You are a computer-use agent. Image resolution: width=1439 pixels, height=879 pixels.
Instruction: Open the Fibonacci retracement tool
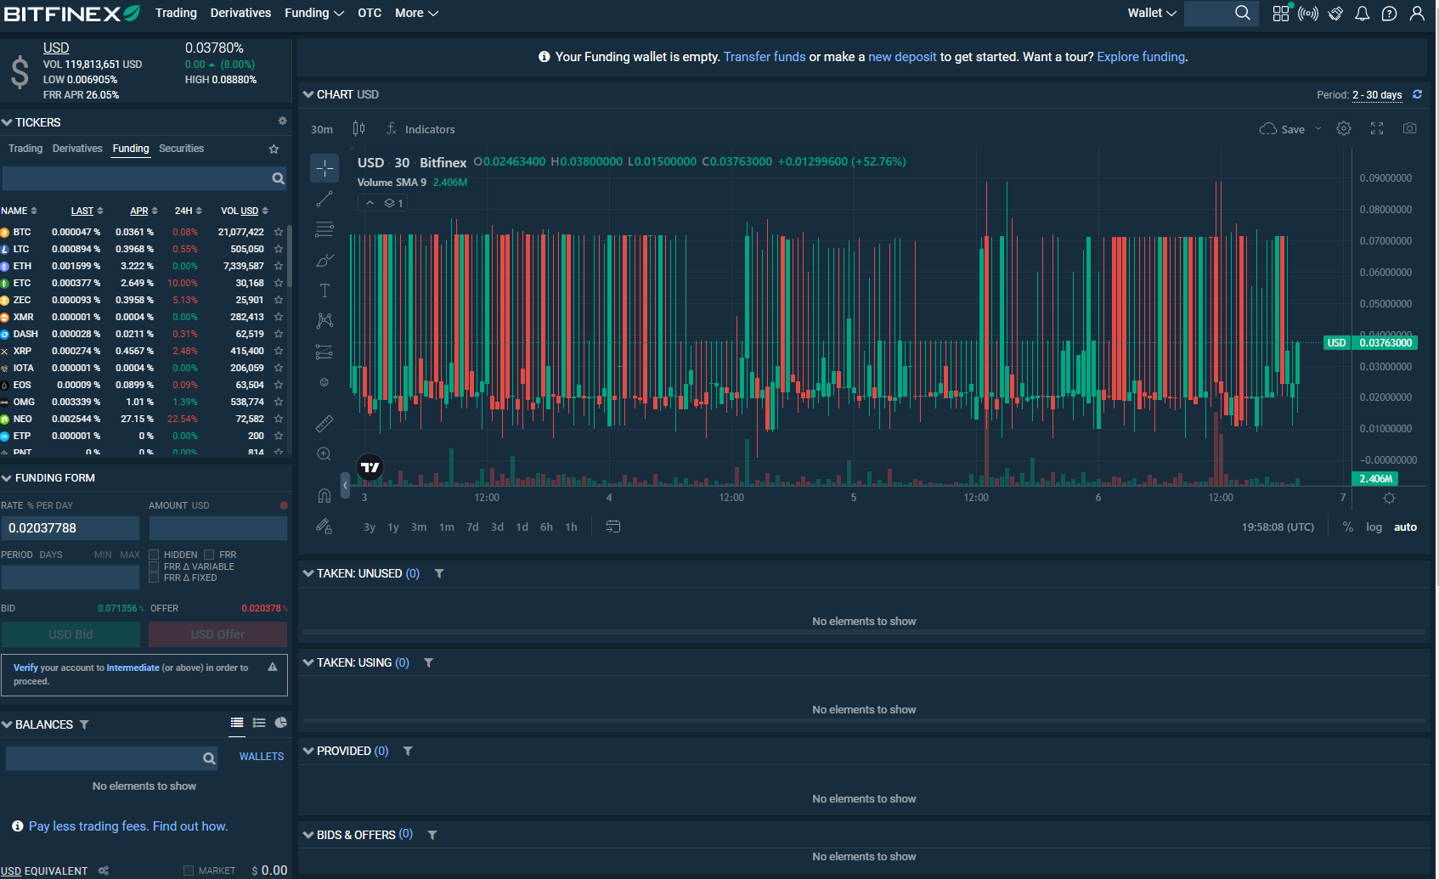pos(324,229)
